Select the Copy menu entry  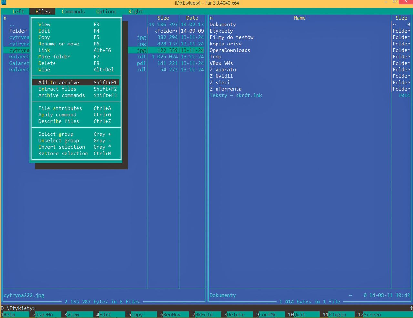(76, 37)
